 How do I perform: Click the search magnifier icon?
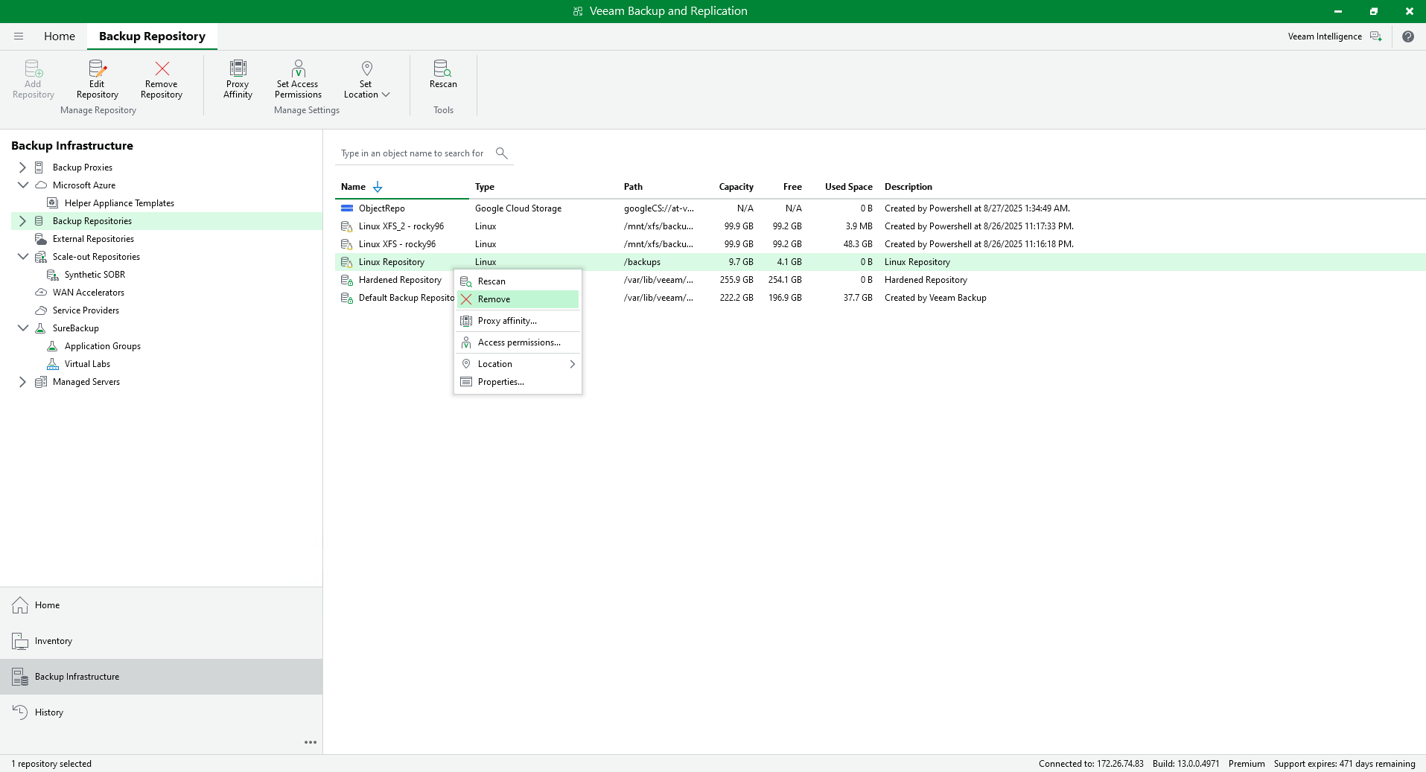(x=501, y=153)
